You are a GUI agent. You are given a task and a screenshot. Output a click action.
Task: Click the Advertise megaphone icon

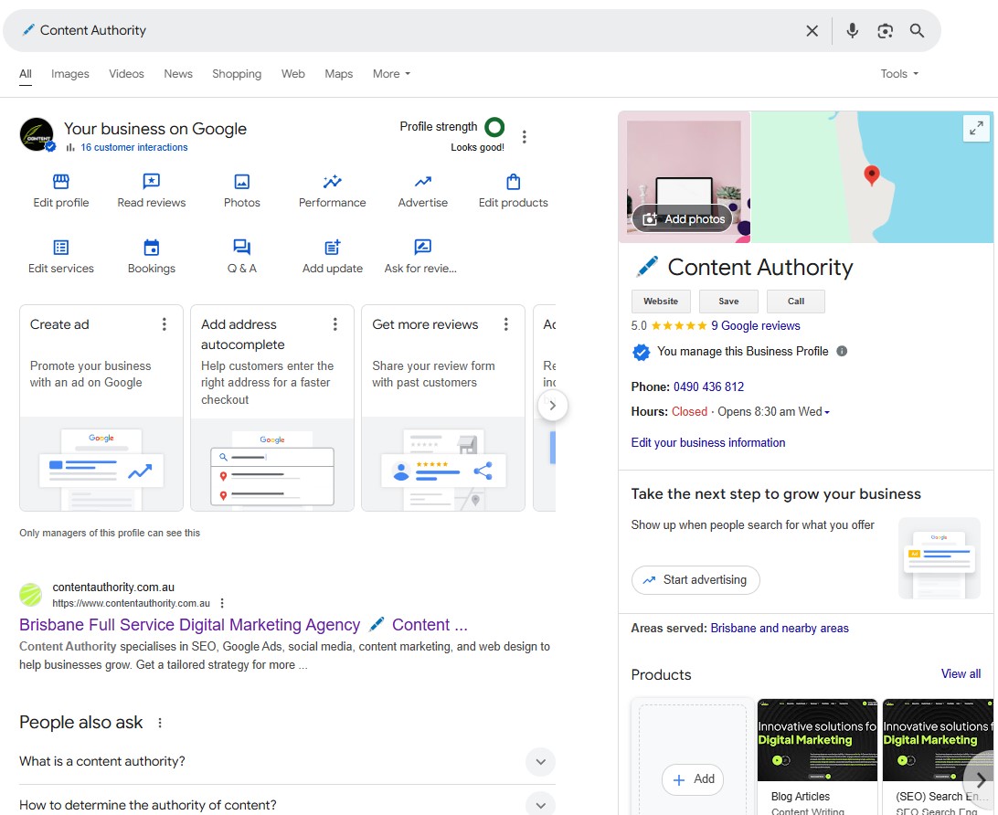point(422,181)
